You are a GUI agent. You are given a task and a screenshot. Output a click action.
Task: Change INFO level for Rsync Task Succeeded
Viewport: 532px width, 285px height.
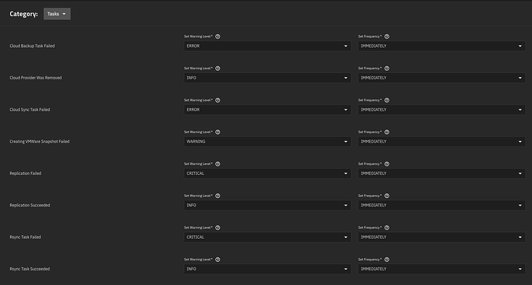coord(268,269)
